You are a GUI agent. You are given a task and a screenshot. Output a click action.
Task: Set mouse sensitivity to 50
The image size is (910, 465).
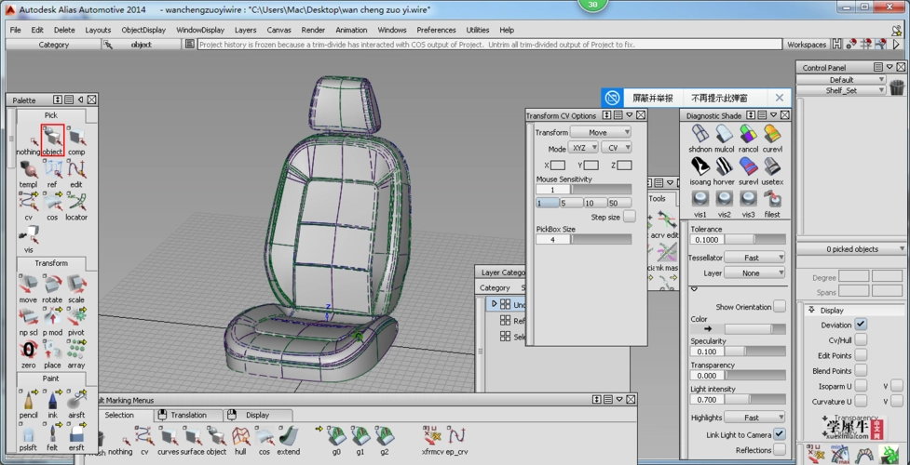pyautogui.click(x=619, y=203)
